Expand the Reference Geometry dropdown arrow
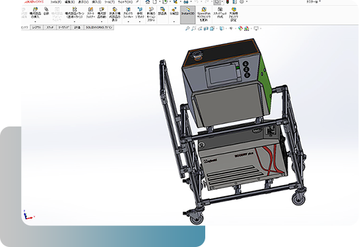This screenshot has height=247, width=359. [x=140, y=22]
